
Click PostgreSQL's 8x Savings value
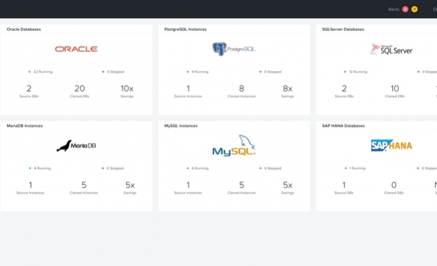point(287,92)
